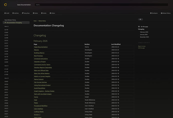Go to Release History breadcrumb
The width and height of the screenshot is (173, 118).
(x=42, y=21)
